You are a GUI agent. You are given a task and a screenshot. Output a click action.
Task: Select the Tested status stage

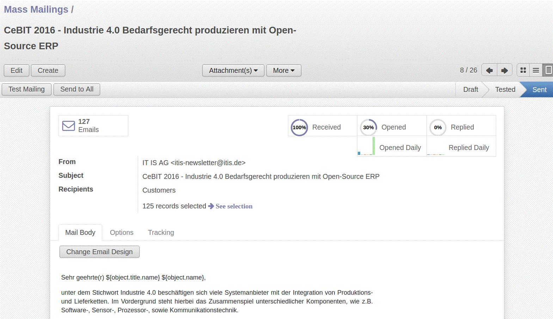[x=505, y=89]
